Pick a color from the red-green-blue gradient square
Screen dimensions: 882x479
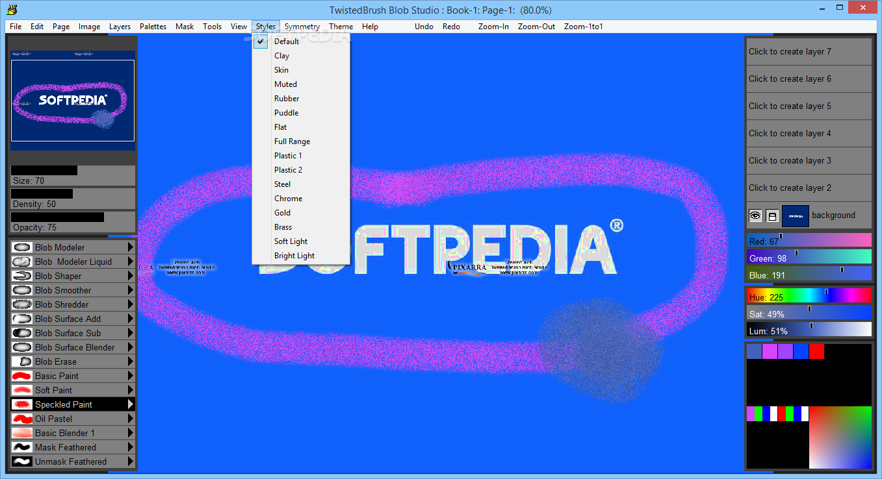point(840,437)
